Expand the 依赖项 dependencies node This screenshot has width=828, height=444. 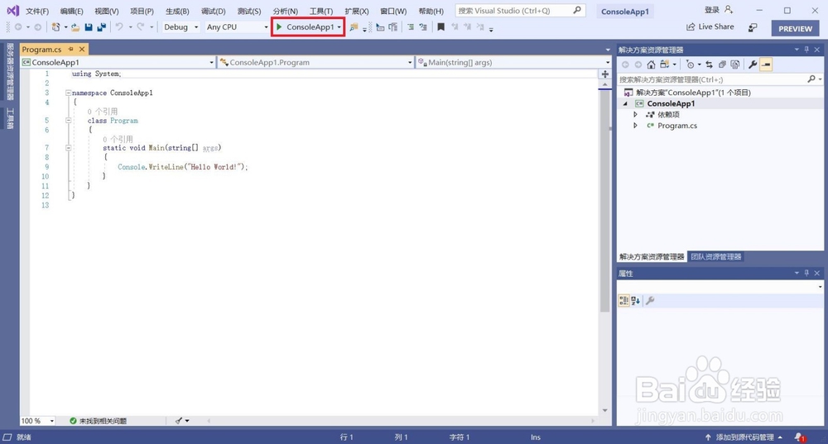(636, 114)
